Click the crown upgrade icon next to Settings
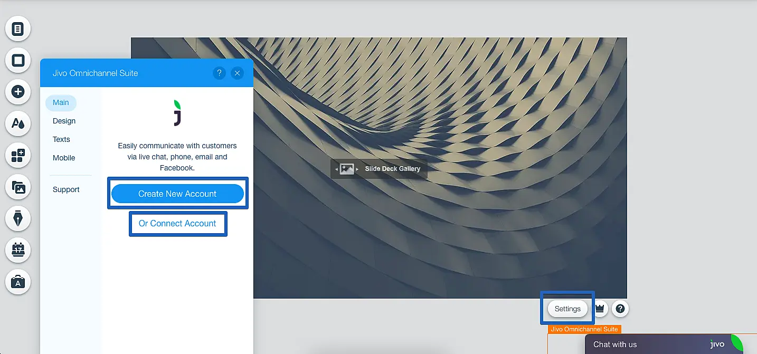Image resolution: width=757 pixels, height=354 pixels. pos(600,309)
